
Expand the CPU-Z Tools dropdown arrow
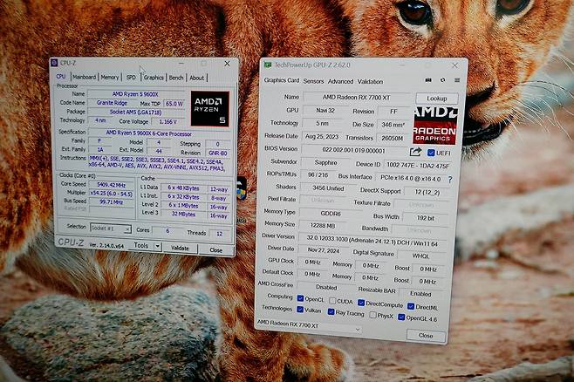click(155, 248)
